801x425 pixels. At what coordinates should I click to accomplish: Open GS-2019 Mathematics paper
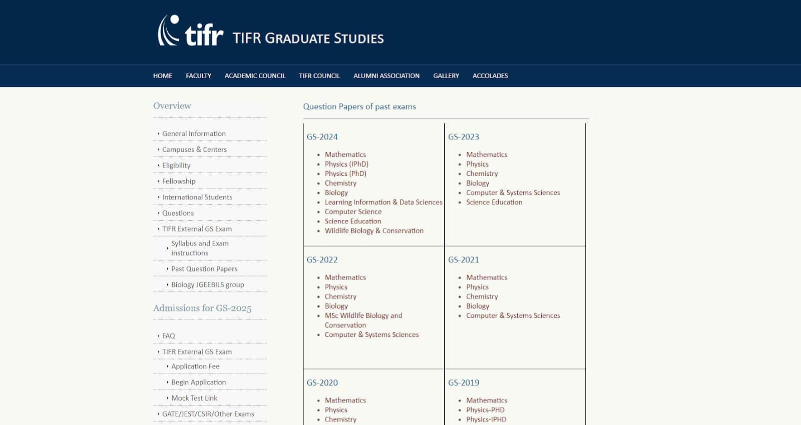487,400
